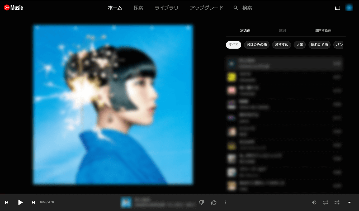Switch to the 歌詞 tab
This screenshot has height=211, width=359.
point(282,31)
